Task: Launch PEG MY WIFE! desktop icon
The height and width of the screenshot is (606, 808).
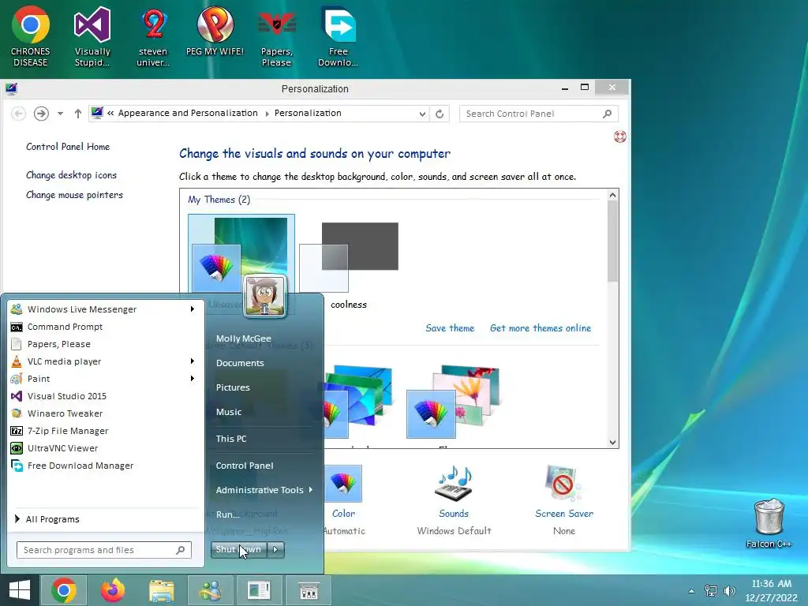Action: point(215,32)
